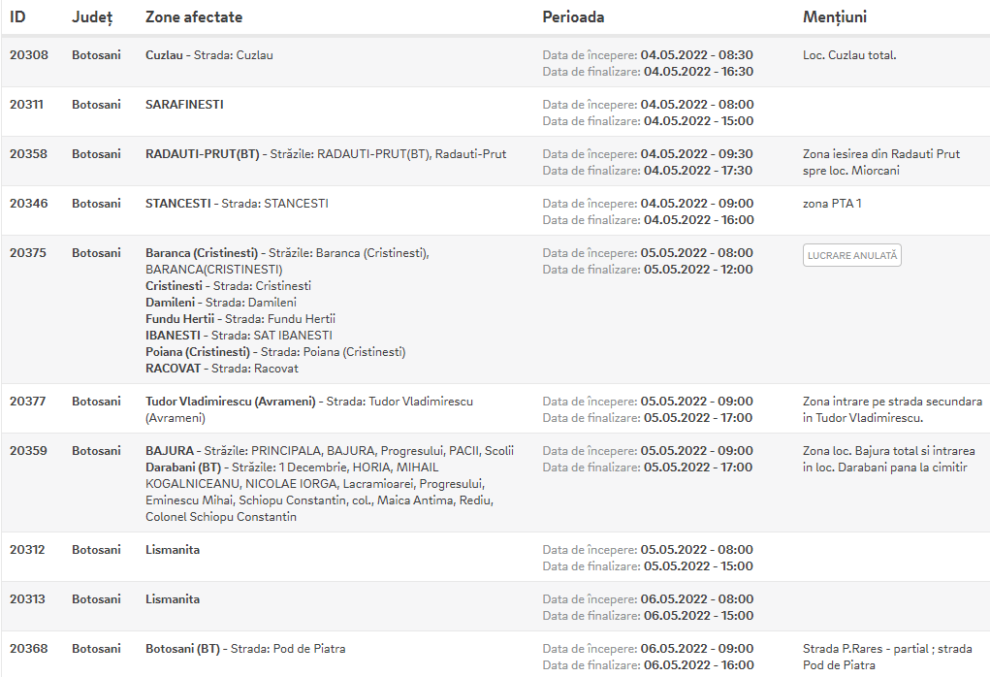This screenshot has height=677, width=990.
Task: Click the Botosani (BT) Pod de Piatra entry
Action: point(245,649)
